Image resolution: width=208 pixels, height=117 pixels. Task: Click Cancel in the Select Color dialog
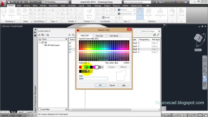pos(112,85)
